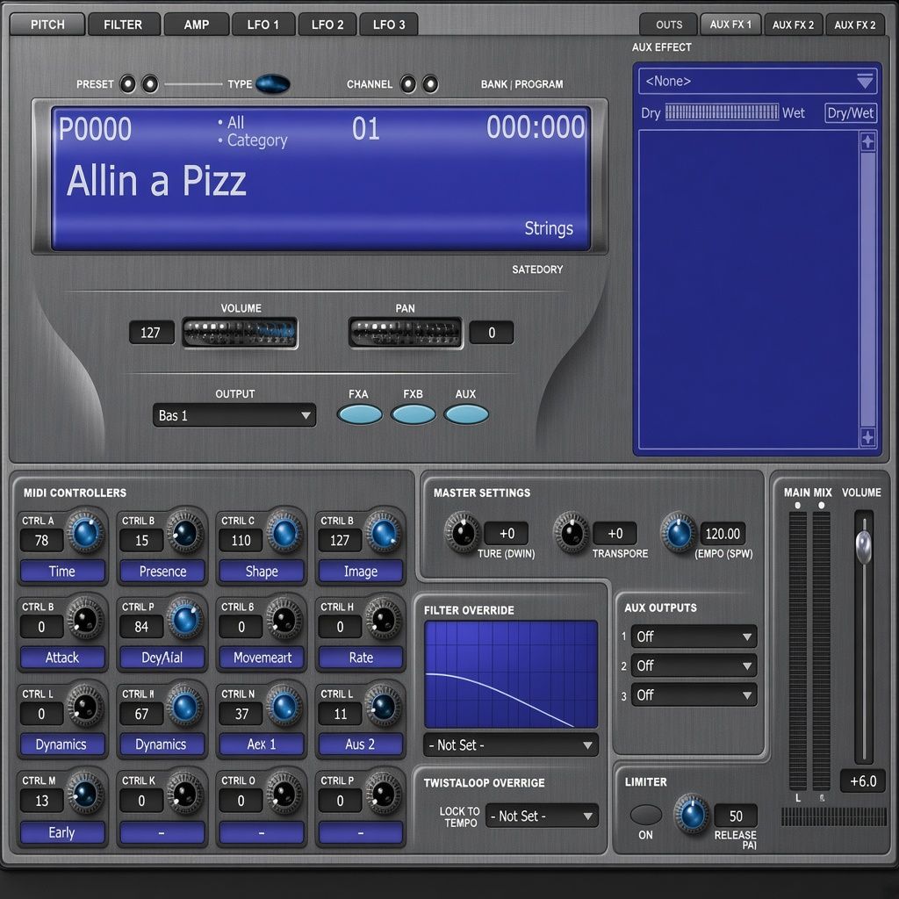
Task: Click the master Tune knob
Action: coord(462,533)
